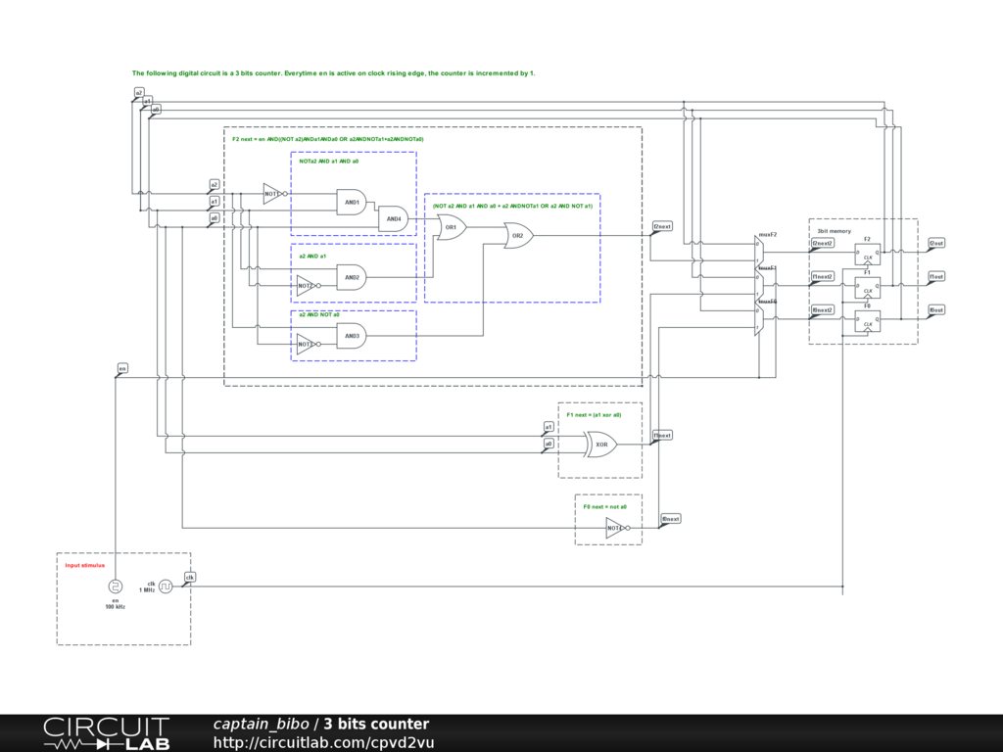The height and width of the screenshot is (752, 1003).
Task: Select the F0 flip-flop block
Action: (x=867, y=322)
